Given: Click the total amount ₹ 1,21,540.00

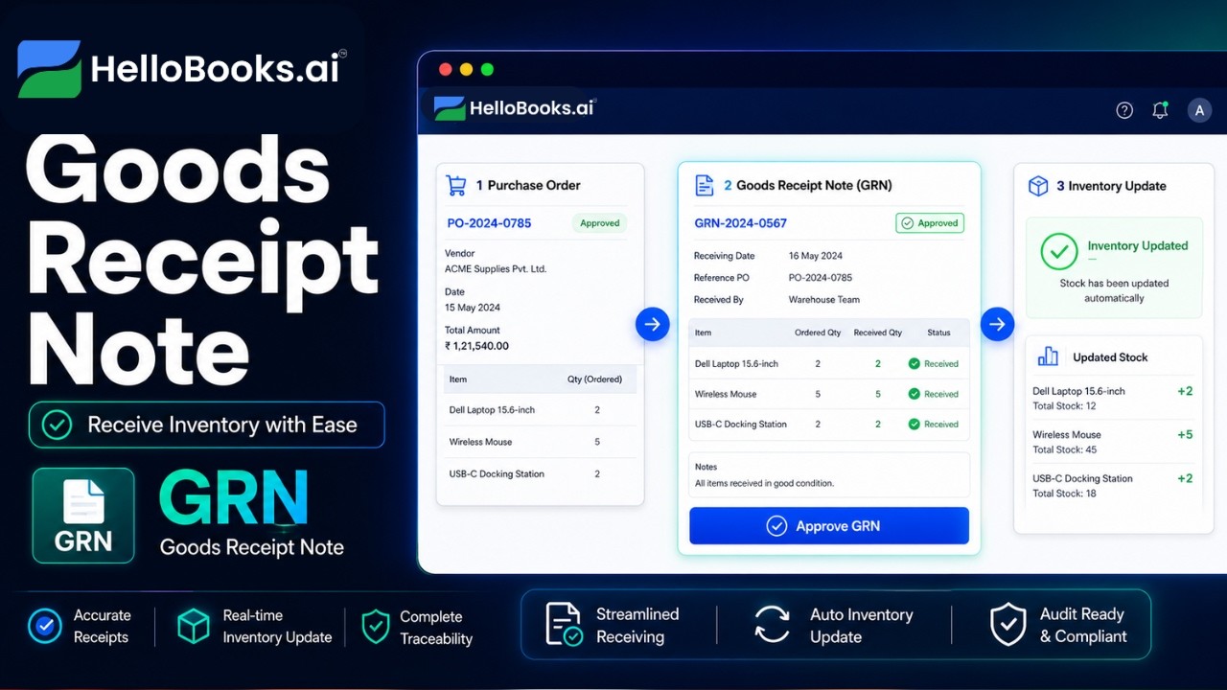Looking at the screenshot, I should click(x=476, y=346).
